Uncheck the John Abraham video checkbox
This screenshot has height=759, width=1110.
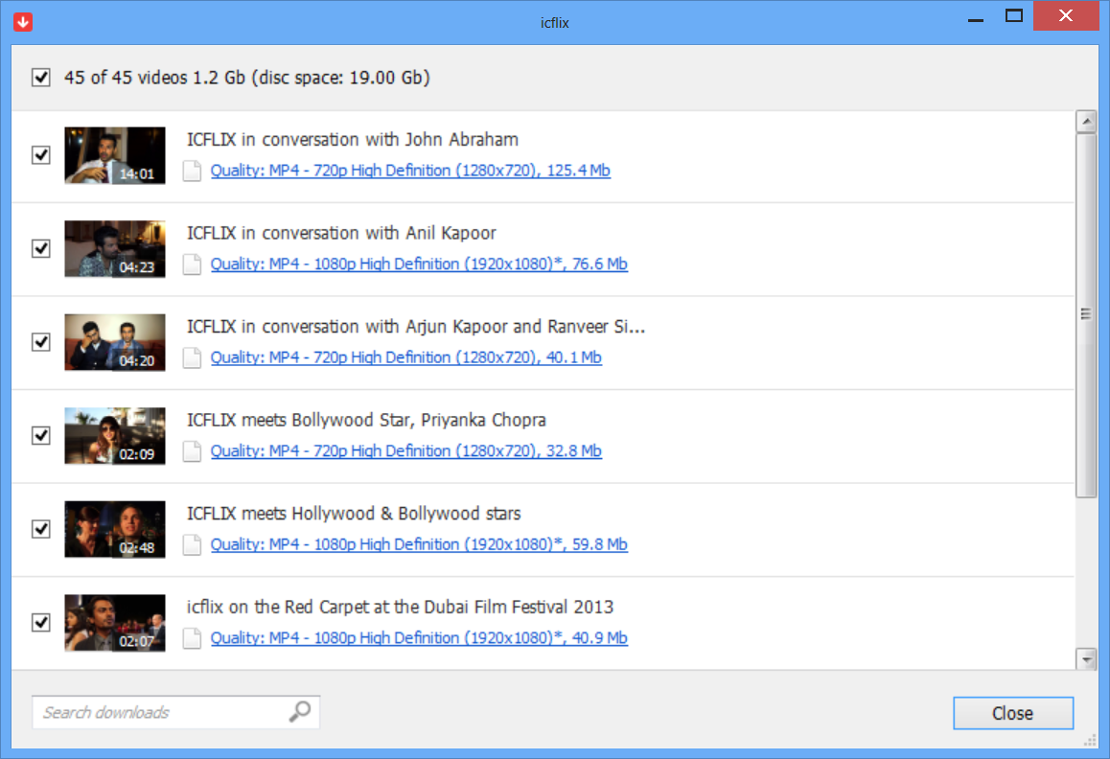tap(41, 155)
